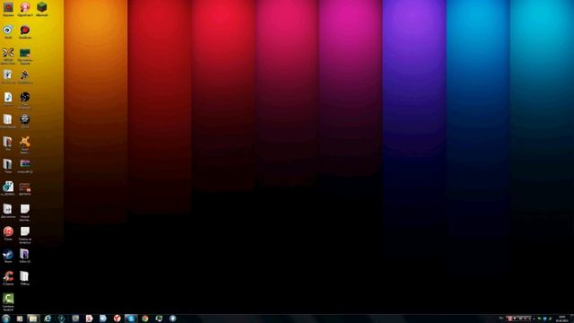
Task: Open the pink headphones desktop shortcut
Action: coord(25,8)
